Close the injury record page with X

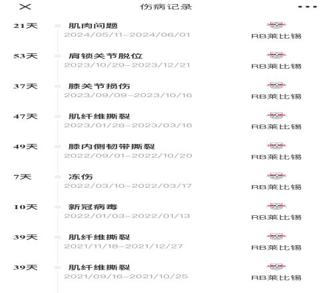pos(25,7)
